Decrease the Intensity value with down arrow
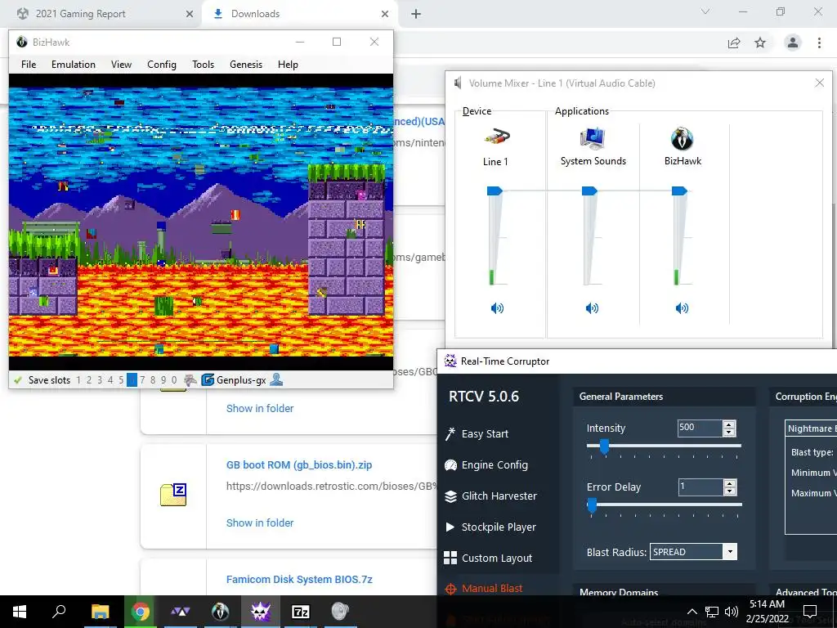837x628 pixels. click(729, 432)
